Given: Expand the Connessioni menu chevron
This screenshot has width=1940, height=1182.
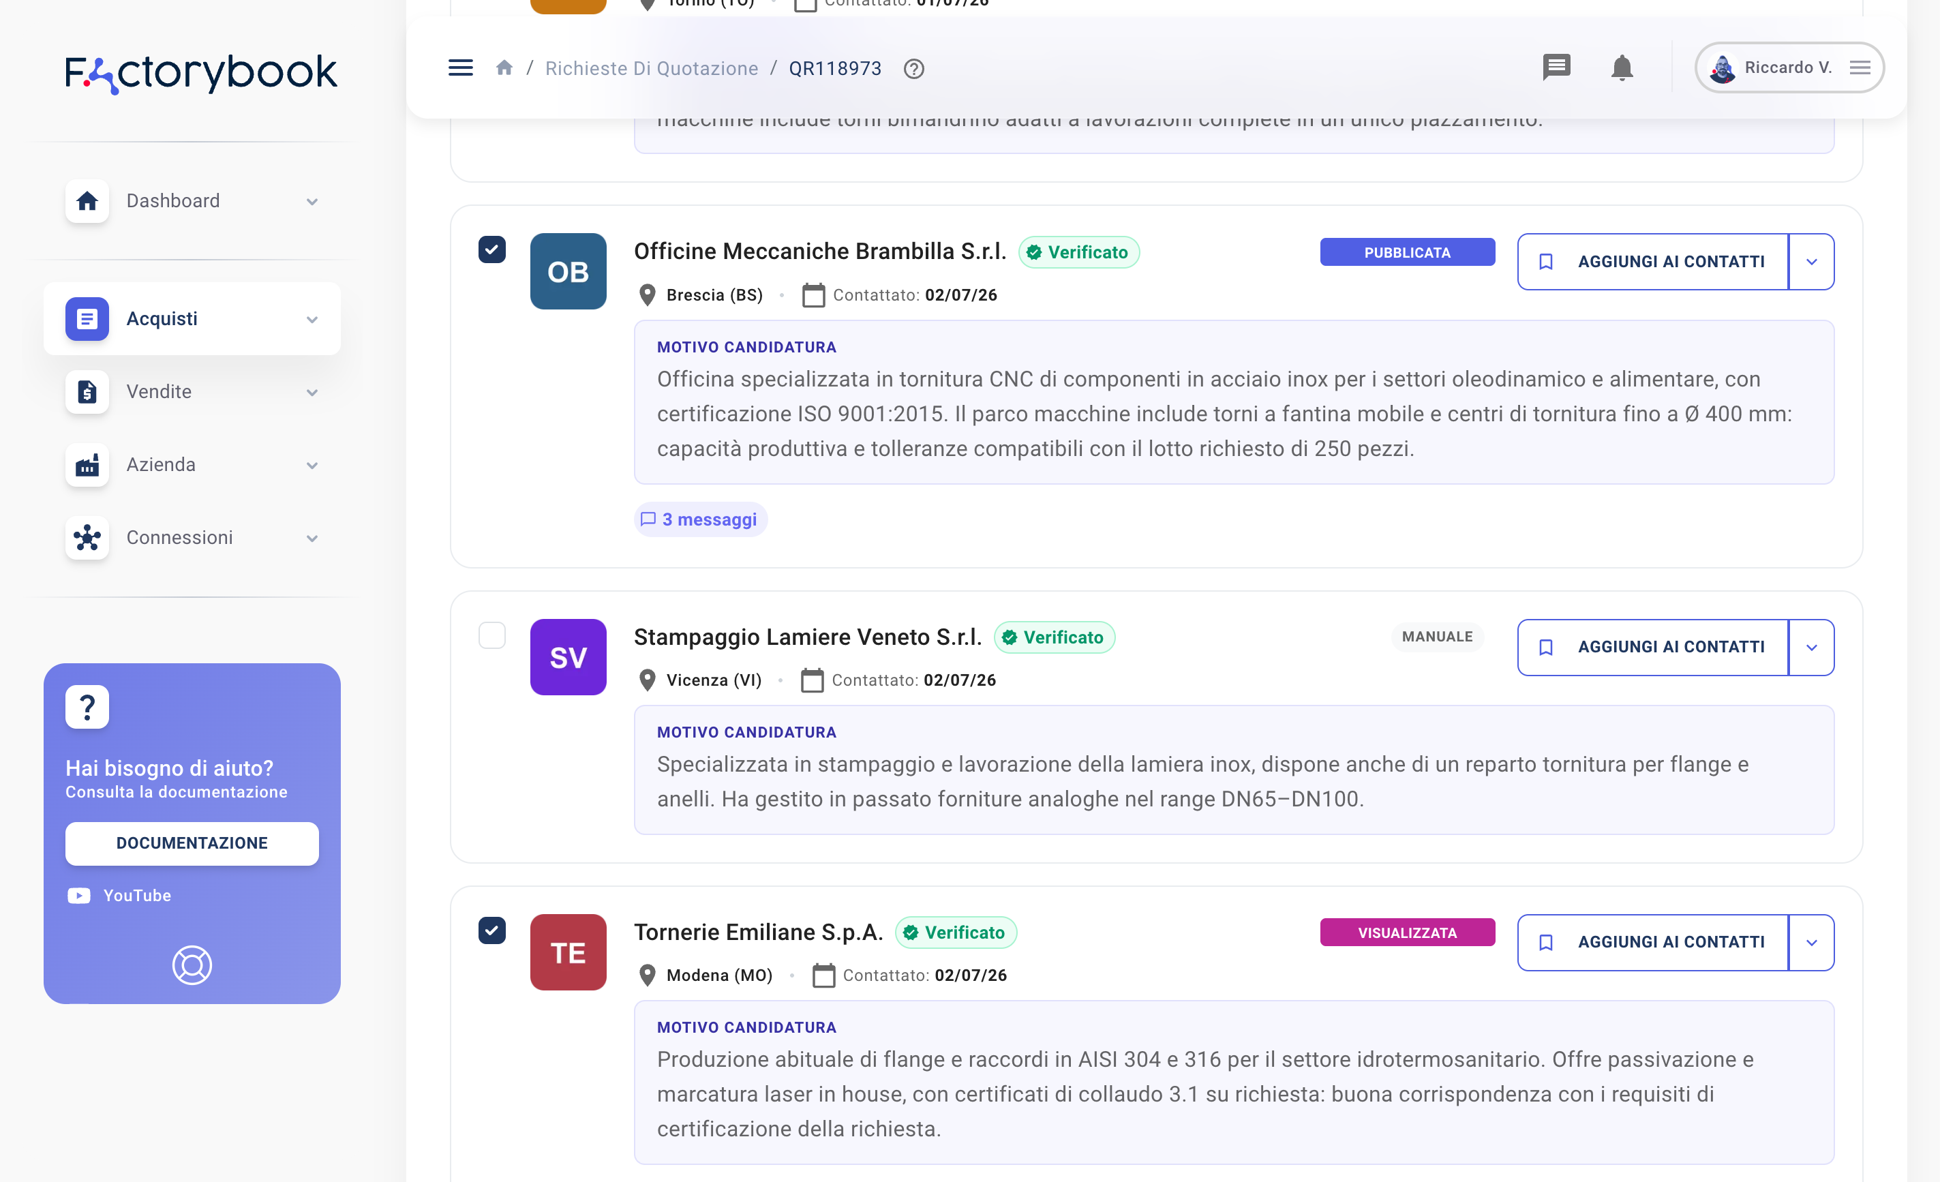Looking at the screenshot, I should (x=312, y=539).
